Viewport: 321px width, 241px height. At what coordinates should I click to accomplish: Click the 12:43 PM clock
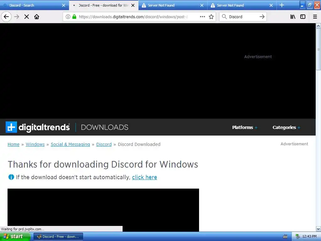pos(309,237)
